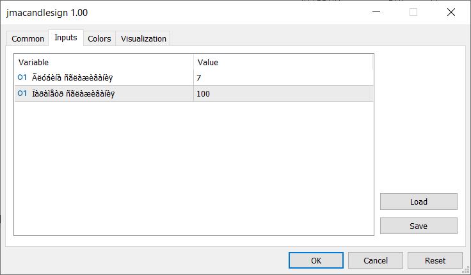Click the value field showing 7

pos(283,78)
